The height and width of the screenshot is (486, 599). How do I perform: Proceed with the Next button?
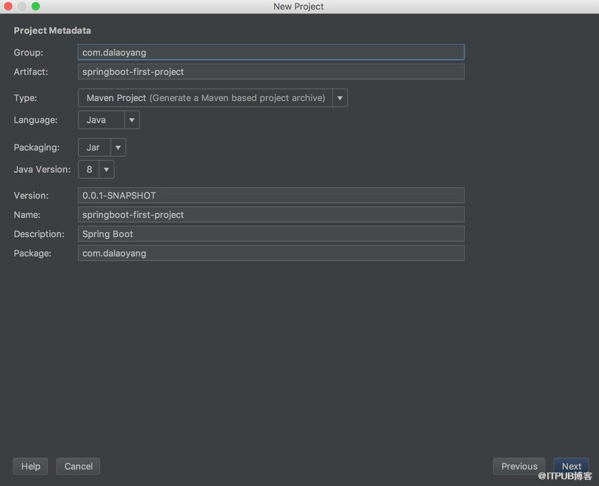click(x=571, y=466)
